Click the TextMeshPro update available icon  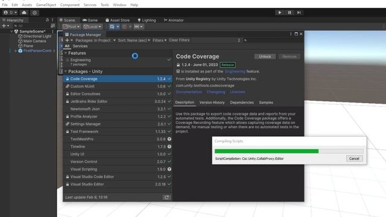169,139
